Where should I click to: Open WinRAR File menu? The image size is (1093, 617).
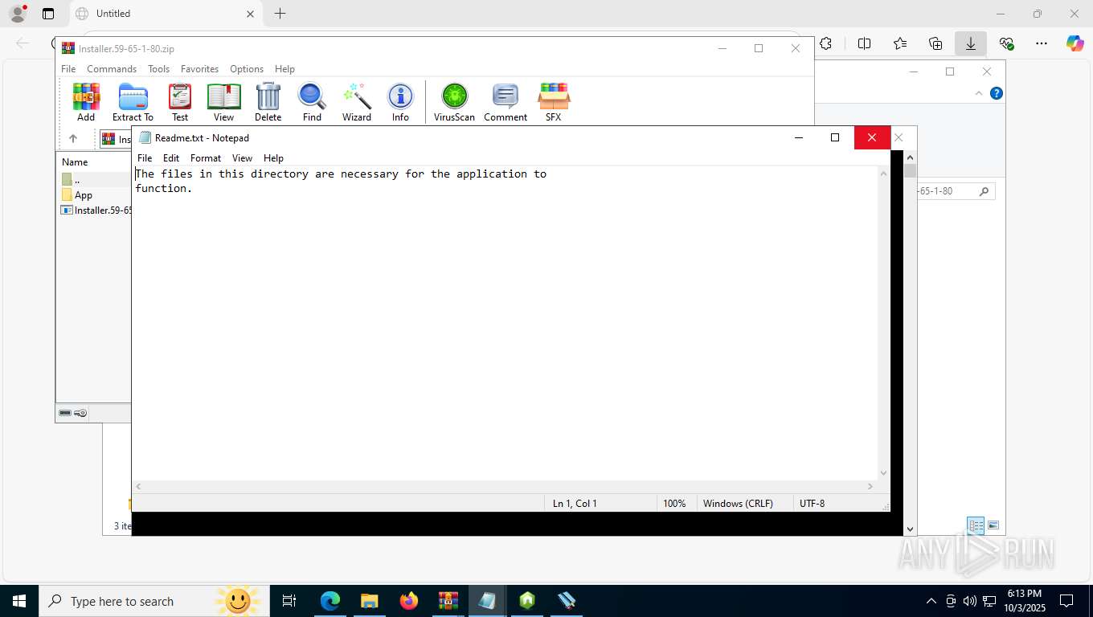click(68, 69)
